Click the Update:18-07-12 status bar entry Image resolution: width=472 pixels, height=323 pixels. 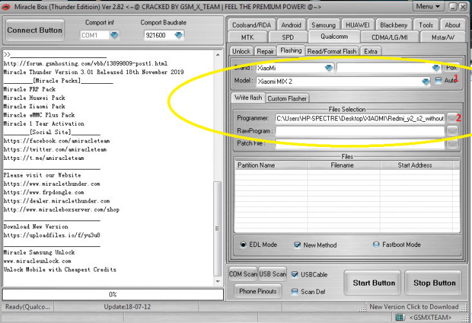click(x=127, y=307)
